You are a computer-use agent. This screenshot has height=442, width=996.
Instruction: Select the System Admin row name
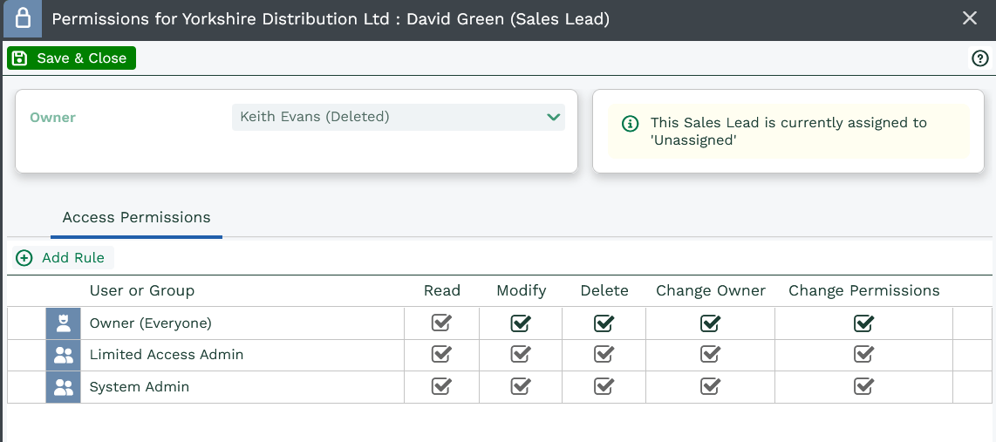click(140, 387)
